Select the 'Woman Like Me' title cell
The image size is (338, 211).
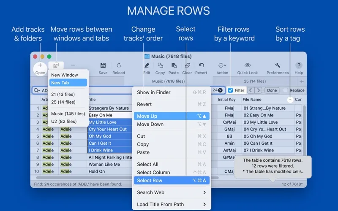[110, 164]
